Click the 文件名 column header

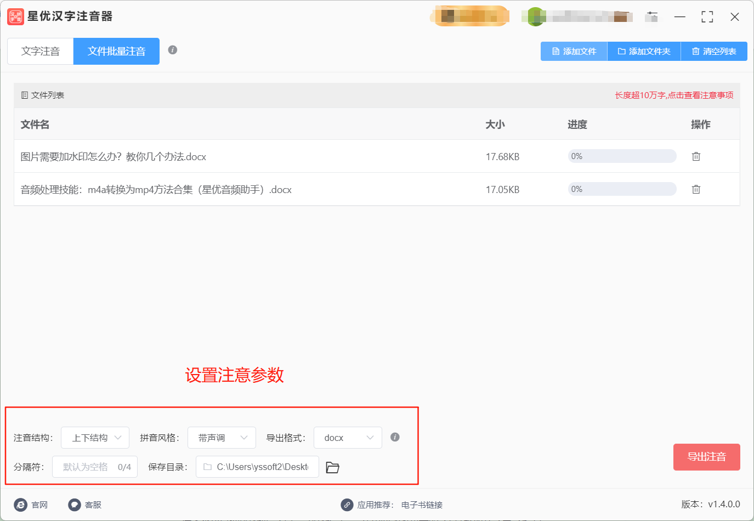[35, 124]
